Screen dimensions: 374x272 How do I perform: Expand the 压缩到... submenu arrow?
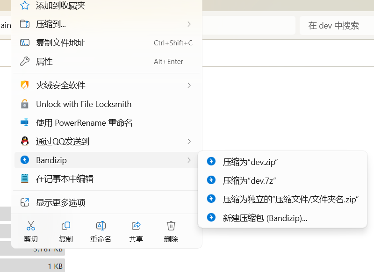point(189,24)
